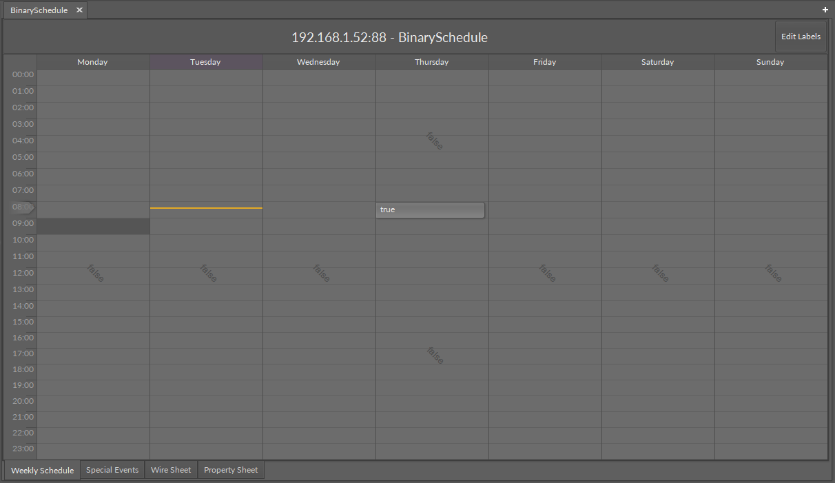Click the yellow event marker on Tuesday
The image size is (835, 483).
coord(205,207)
